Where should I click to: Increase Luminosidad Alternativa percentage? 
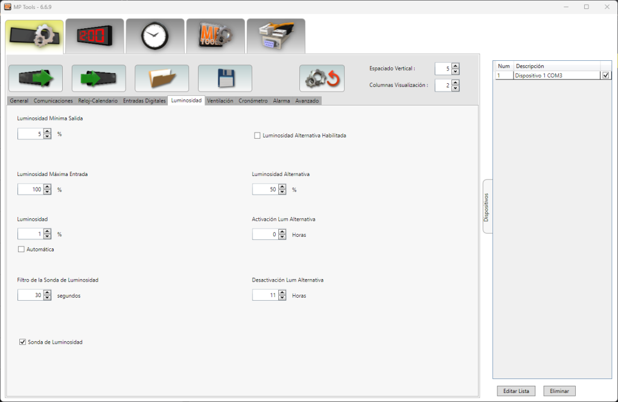point(282,187)
